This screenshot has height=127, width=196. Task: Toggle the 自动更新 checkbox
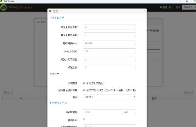pos(84,83)
